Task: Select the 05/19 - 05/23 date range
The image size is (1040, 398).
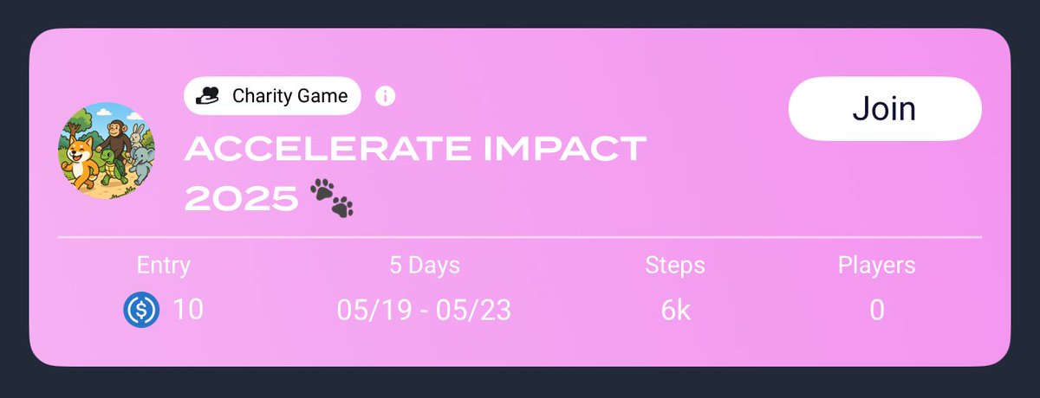Action: point(425,310)
